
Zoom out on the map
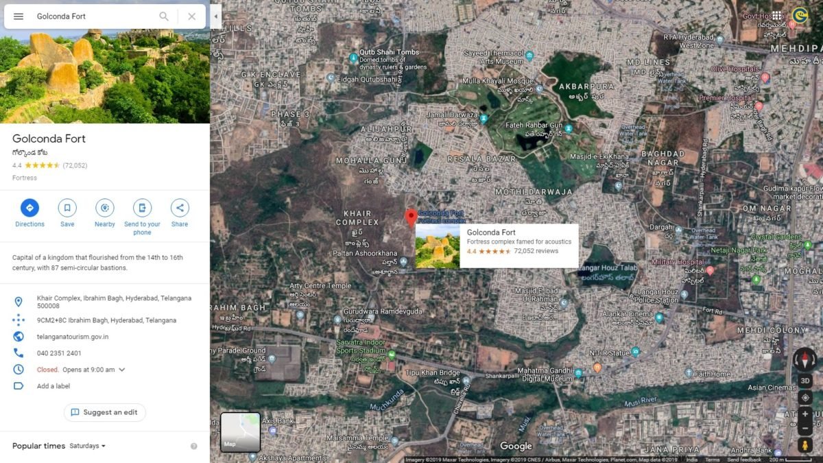[805, 429]
